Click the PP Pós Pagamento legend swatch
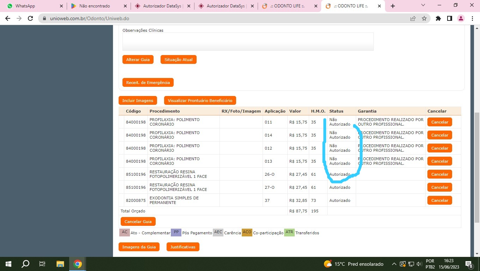Screen dimensions: 480x271 [x=176, y=233]
